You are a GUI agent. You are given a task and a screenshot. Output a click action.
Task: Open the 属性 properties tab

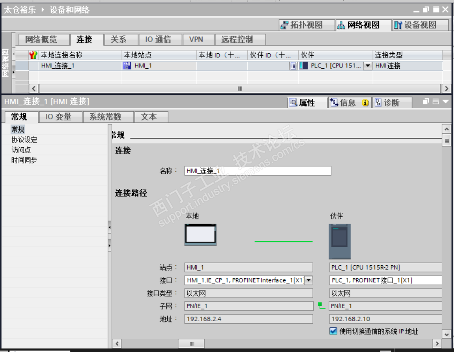click(307, 103)
